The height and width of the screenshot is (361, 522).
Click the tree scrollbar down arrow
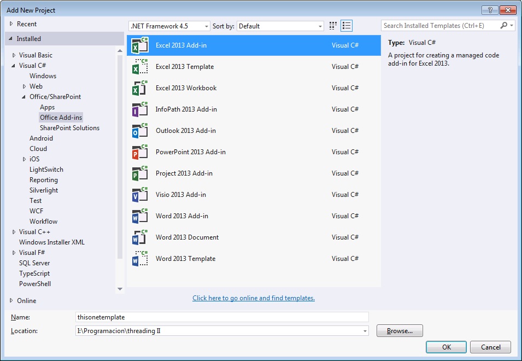point(120,289)
